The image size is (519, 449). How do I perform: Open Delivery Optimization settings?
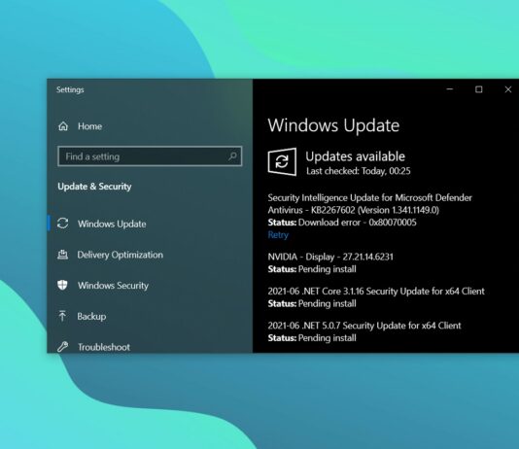point(121,255)
